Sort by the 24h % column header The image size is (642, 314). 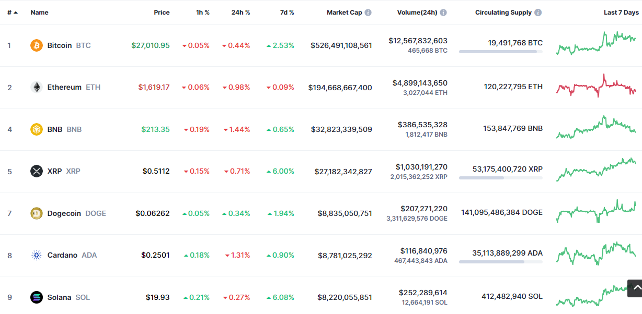tap(240, 13)
